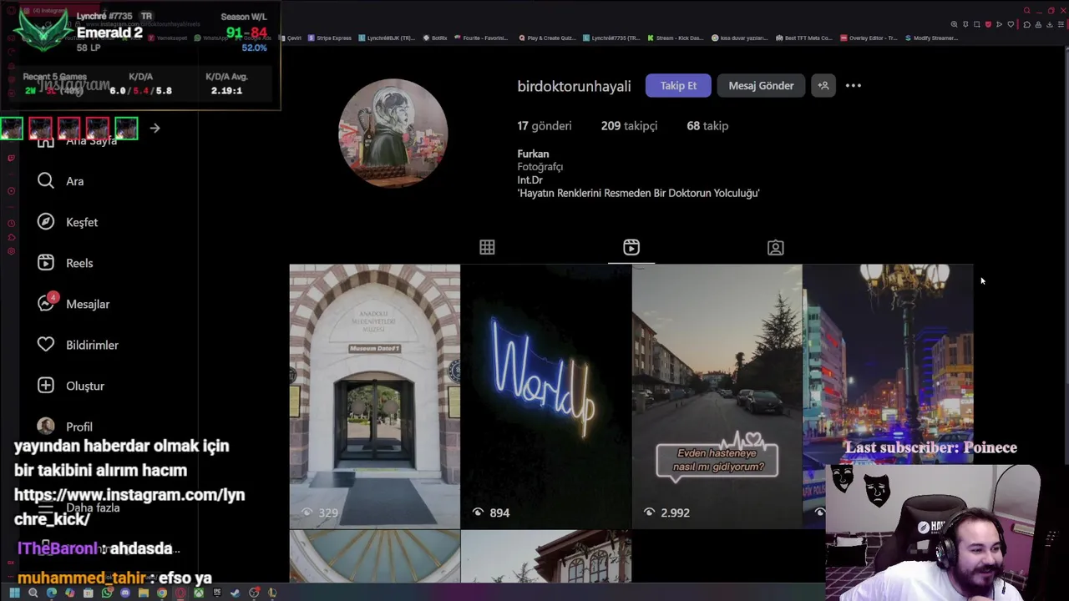1069x601 pixels.
Task: Open Google Chrome from taskbar
Action: point(162,593)
